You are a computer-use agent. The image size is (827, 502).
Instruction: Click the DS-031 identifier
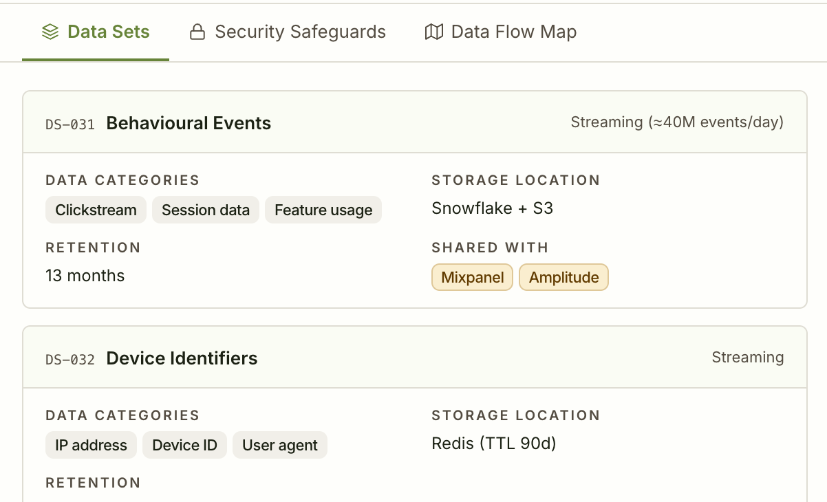click(70, 124)
